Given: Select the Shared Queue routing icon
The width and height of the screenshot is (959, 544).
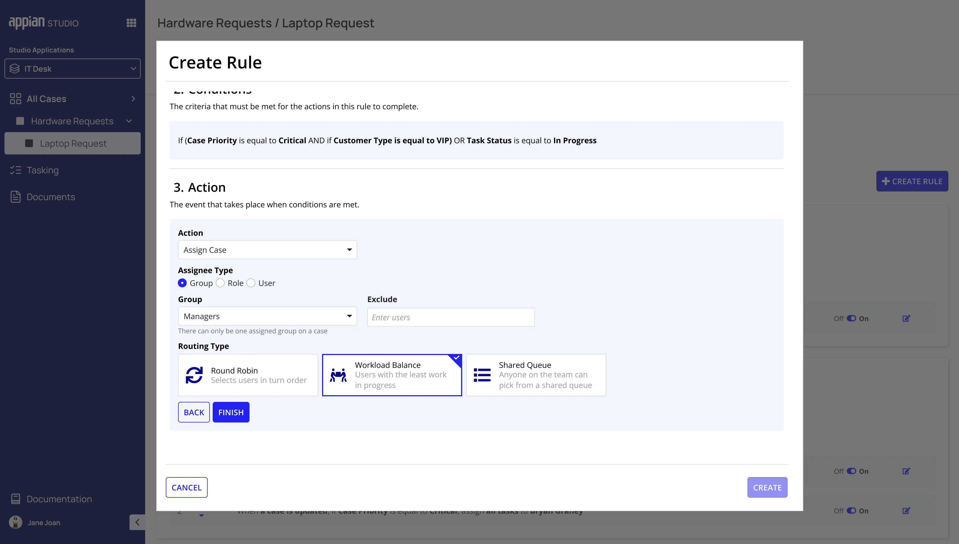Looking at the screenshot, I should pyautogui.click(x=482, y=375).
